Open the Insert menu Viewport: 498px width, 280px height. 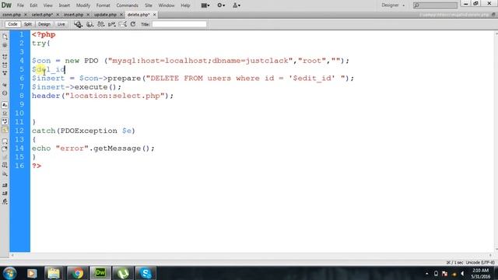point(64,5)
